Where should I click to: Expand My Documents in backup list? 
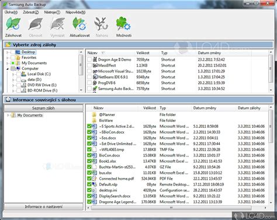pos(8,115)
